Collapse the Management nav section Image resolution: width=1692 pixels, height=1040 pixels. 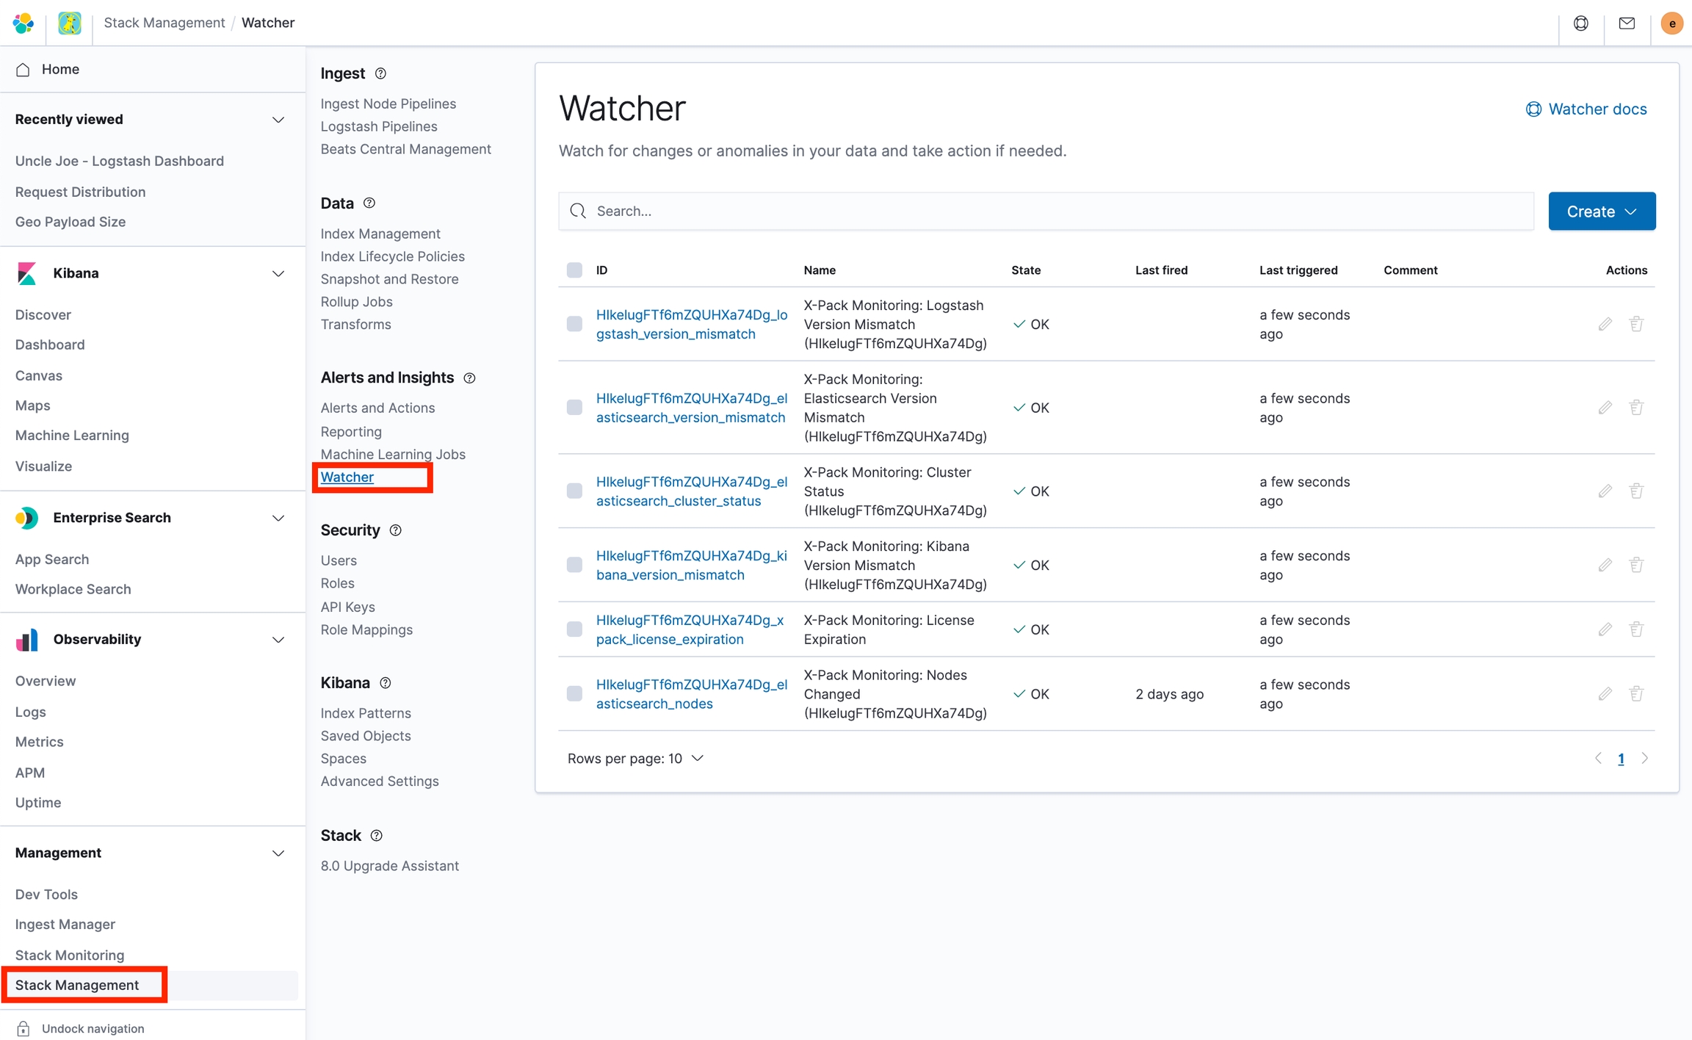click(278, 853)
